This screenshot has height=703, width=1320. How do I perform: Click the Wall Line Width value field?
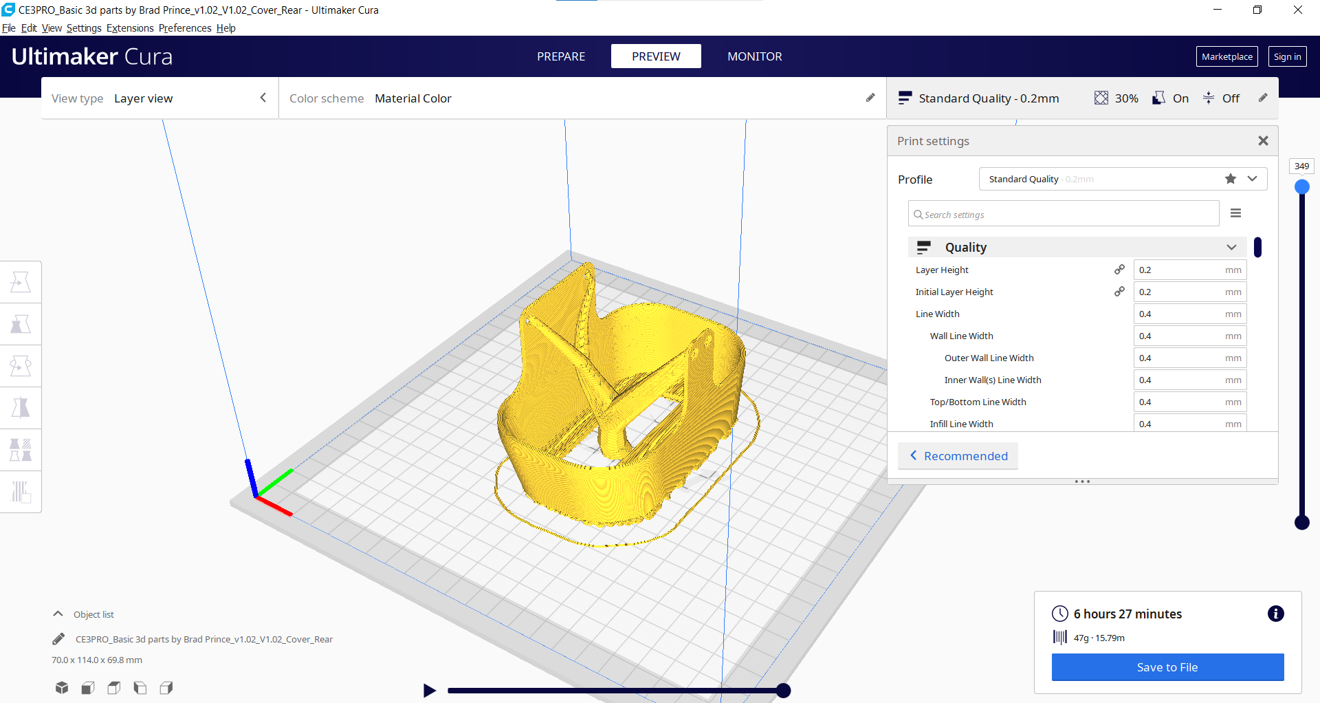coord(1190,336)
